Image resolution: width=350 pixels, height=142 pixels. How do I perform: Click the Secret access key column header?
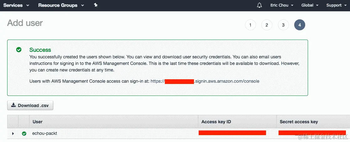pyautogui.click(x=299, y=122)
